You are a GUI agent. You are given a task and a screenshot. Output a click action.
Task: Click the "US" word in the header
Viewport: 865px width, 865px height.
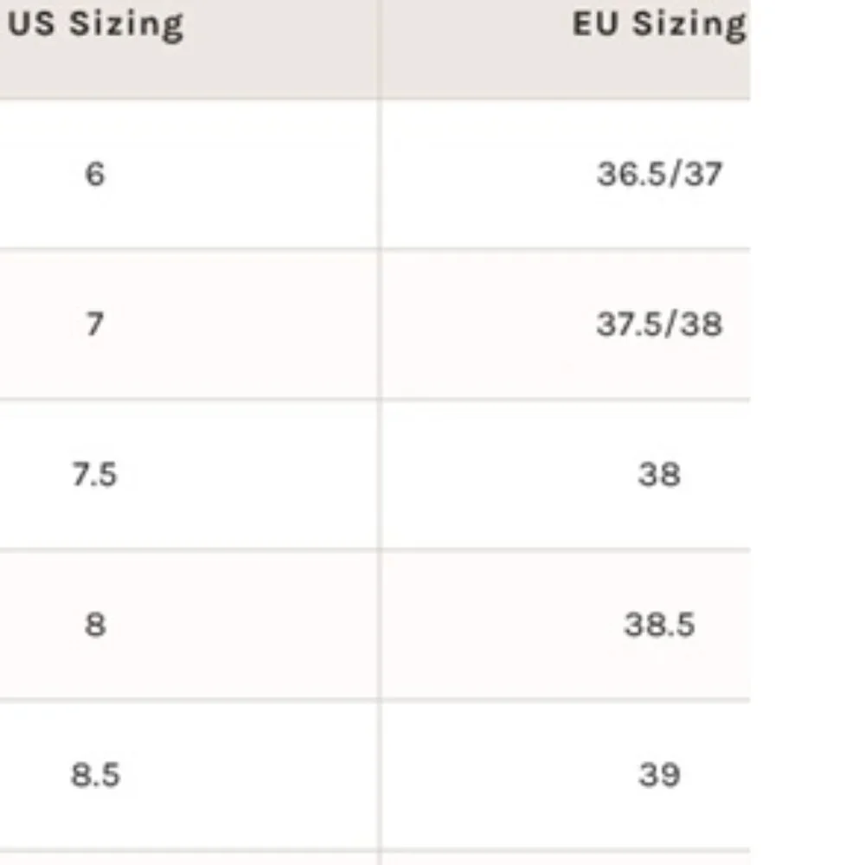(31, 23)
